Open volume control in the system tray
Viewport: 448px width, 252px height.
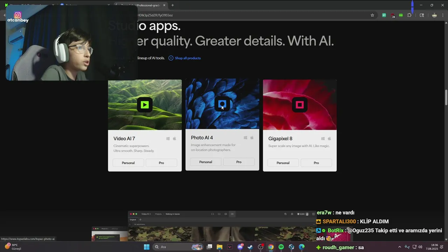coord(420,247)
